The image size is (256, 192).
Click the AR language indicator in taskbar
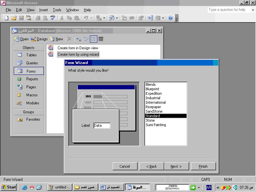pyautogui.click(x=209, y=187)
